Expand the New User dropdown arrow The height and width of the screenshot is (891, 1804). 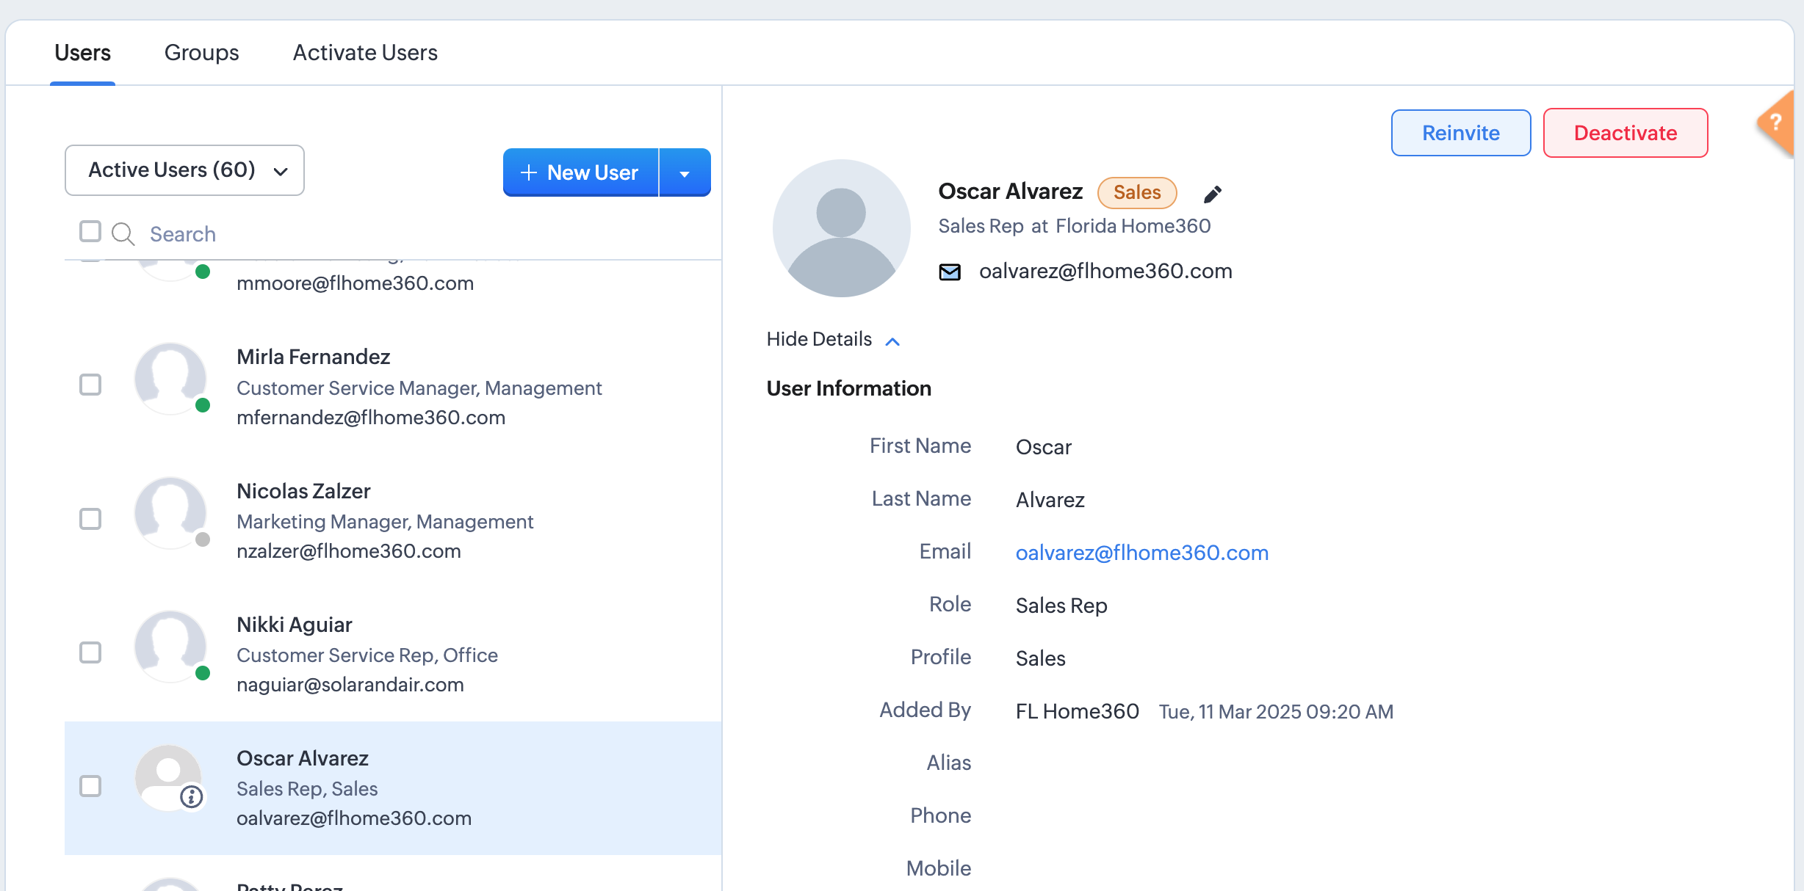(685, 173)
